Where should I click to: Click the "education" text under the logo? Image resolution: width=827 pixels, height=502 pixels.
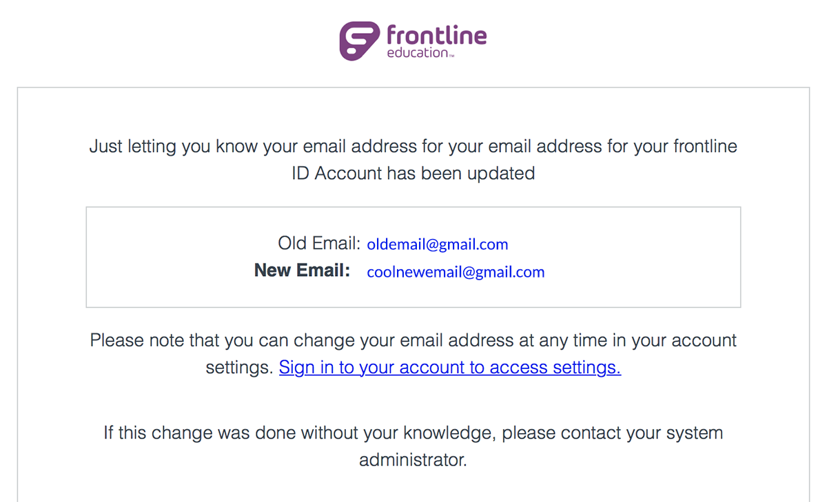[x=417, y=52]
